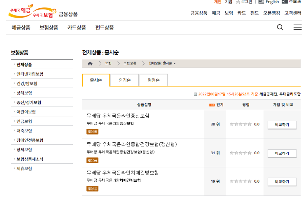308x206 pixels.
Task: Select 상해보험 in sidebar
Action: click(24, 93)
